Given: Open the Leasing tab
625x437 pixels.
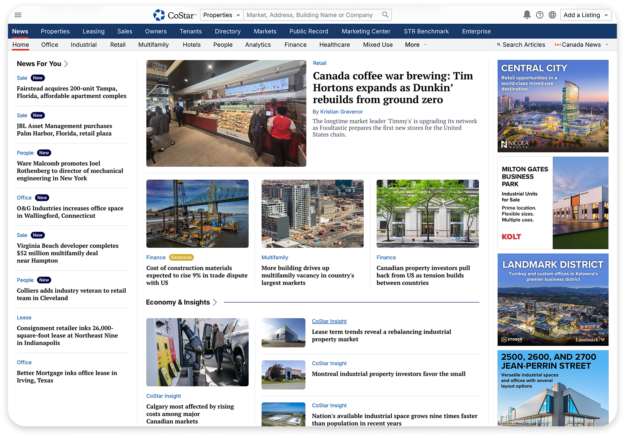Looking at the screenshot, I should point(94,31).
